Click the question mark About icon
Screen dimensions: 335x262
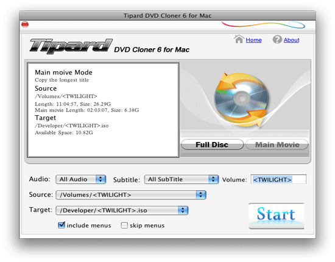277,40
